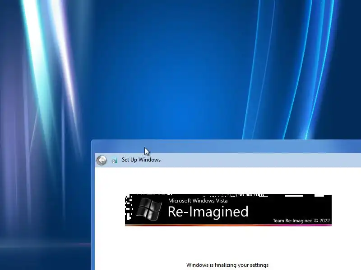This screenshot has width=361, height=270.
Task: Click the 'Microsoft Windows Vista' banner text
Action: click(x=198, y=201)
